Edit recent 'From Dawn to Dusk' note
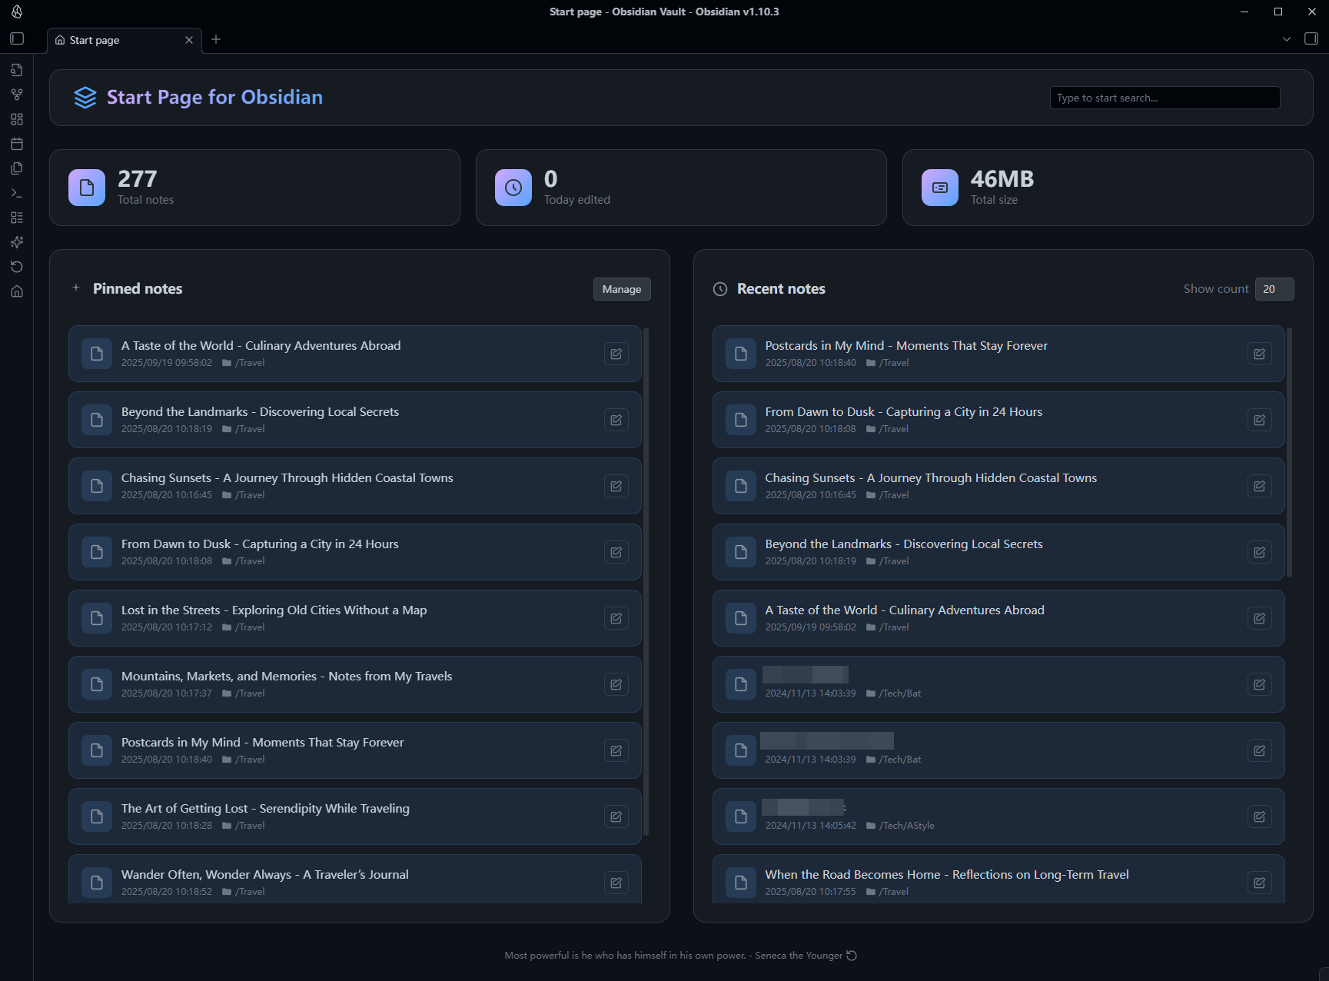Screen dimensions: 1329x981 (1259, 420)
